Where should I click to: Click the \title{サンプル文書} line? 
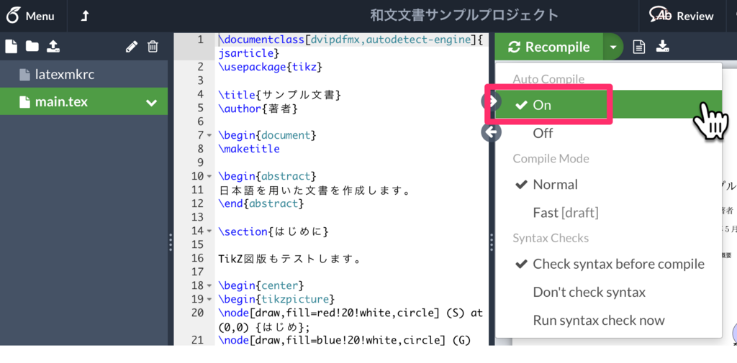point(279,94)
